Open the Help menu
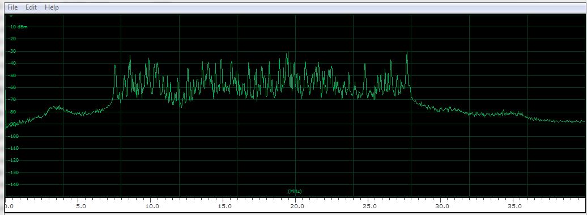 click(x=52, y=7)
